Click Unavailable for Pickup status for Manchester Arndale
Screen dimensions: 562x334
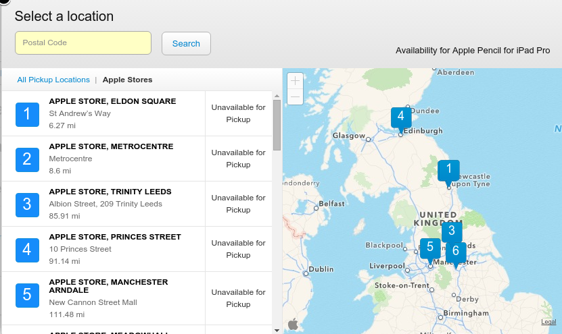[x=238, y=298]
